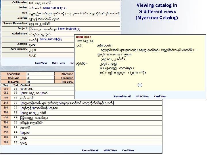Image resolution: width=207 pixels, height=155 pixels.
Task: Select the tag 082 cell
Action: (x=6, y=93)
